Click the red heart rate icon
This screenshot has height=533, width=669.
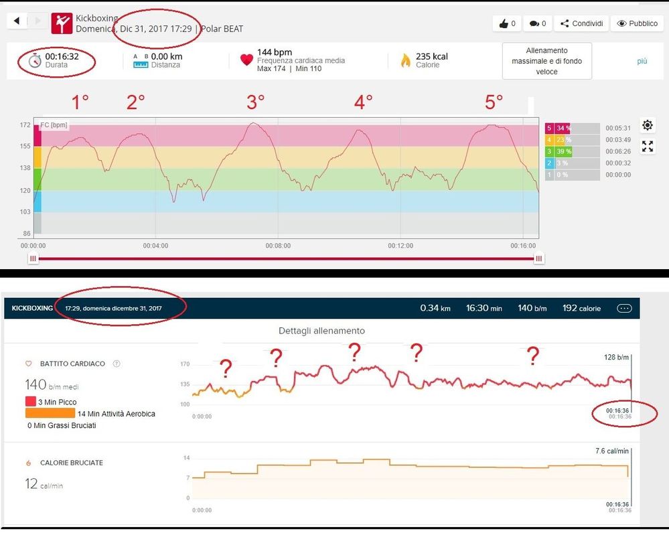click(x=246, y=60)
